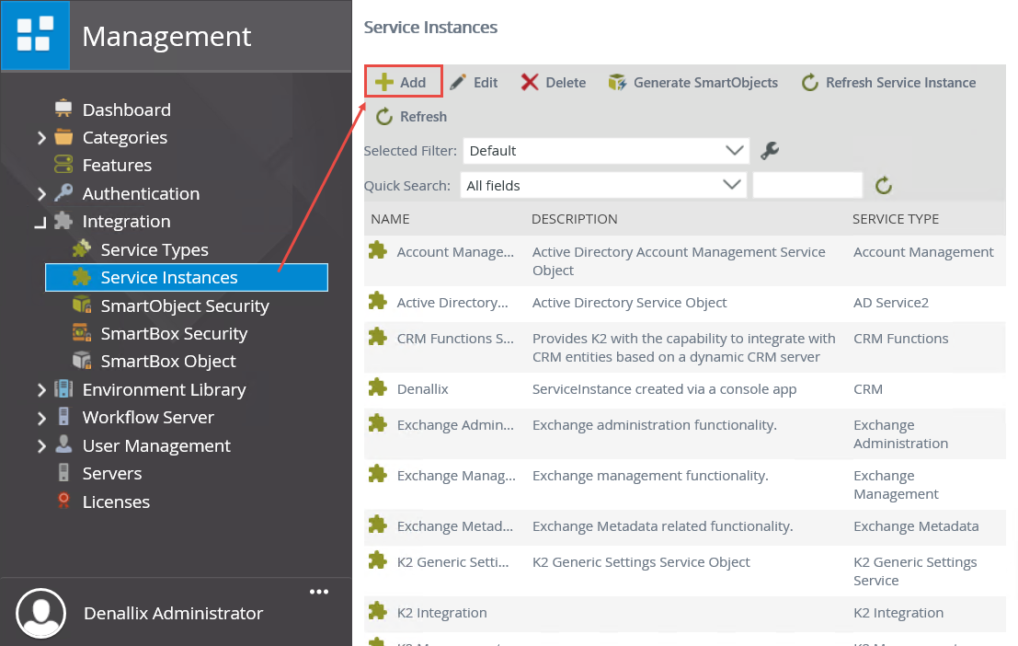
Task: Click inside the Quick Search text field
Action: tap(806, 184)
